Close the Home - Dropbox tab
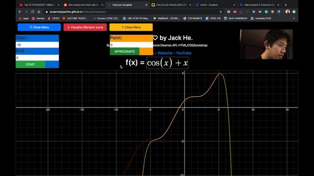Image resolution: width=314 pixels, height=176 pixels. coord(234,5)
